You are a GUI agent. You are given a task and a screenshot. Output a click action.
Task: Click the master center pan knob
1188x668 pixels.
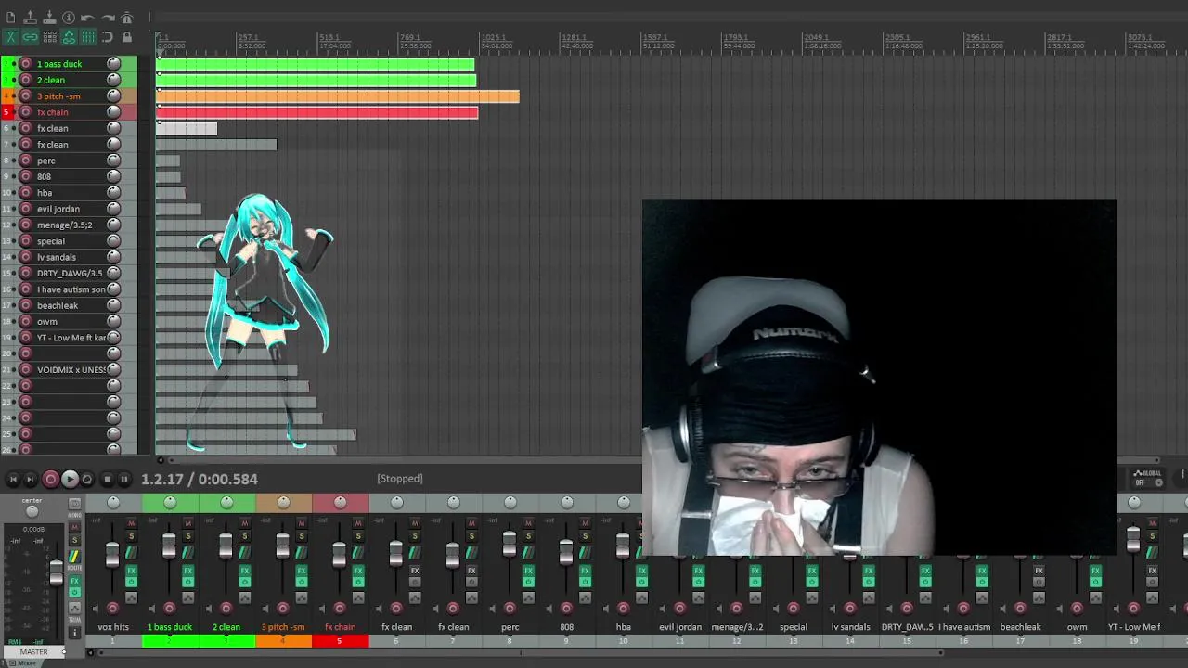32,511
